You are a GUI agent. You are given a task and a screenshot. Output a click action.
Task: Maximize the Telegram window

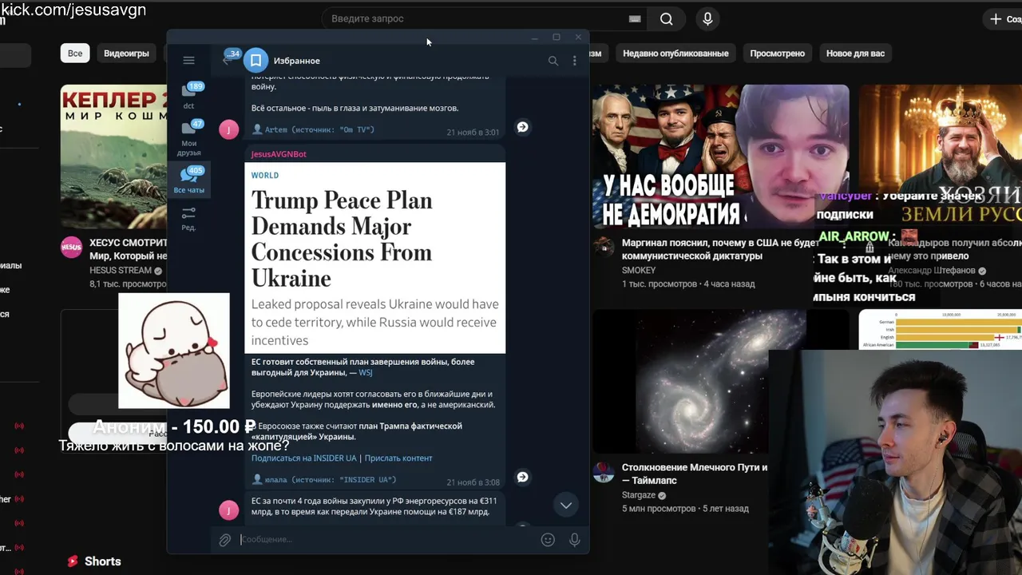click(557, 38)
